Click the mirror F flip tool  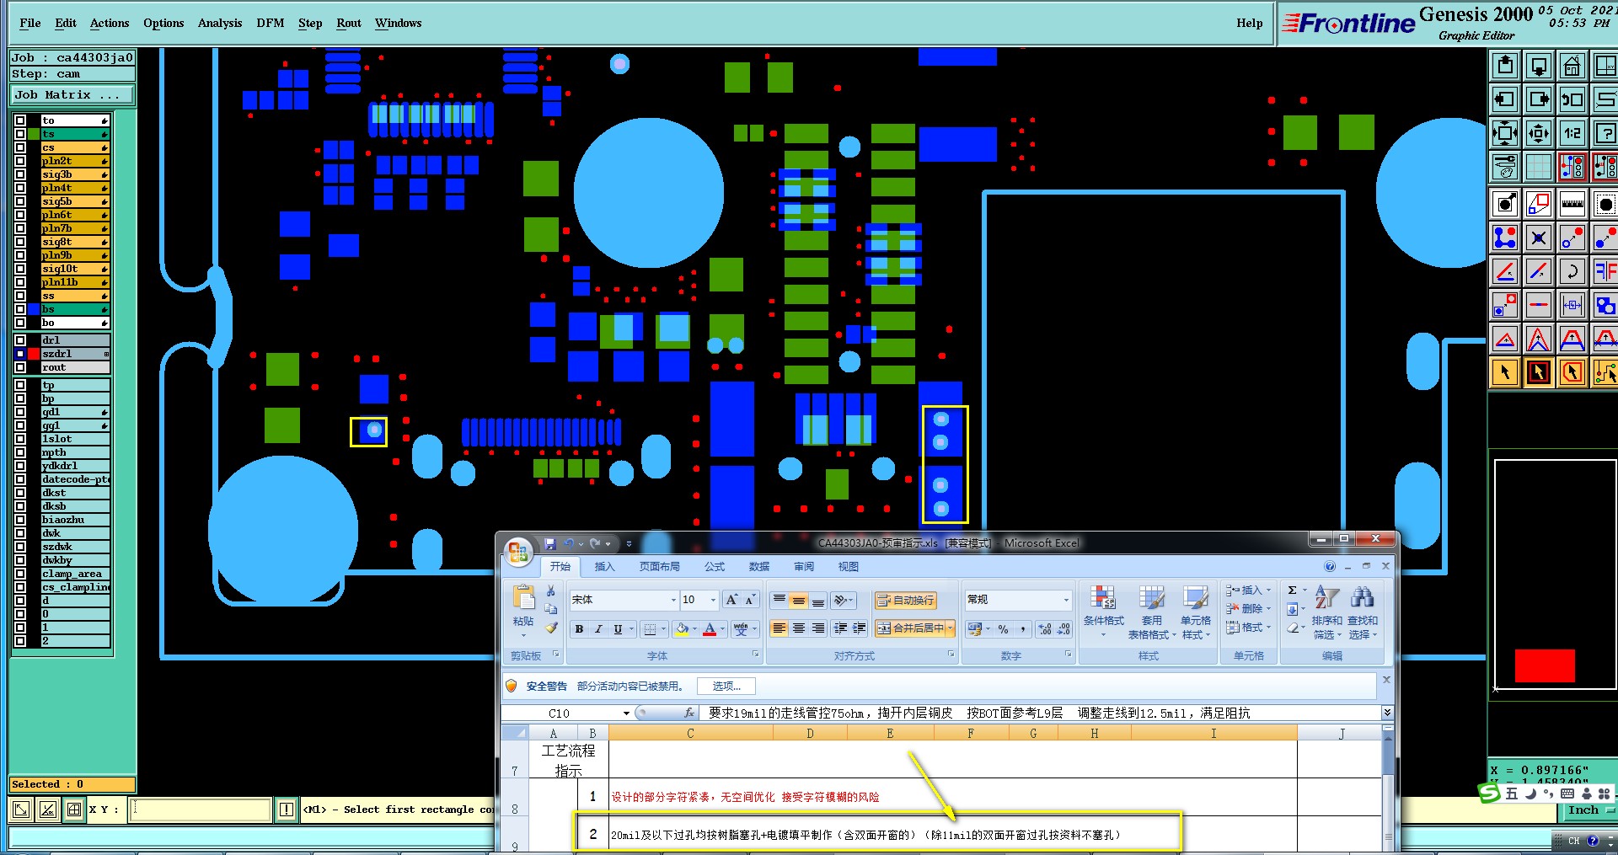coord(1605,271)
